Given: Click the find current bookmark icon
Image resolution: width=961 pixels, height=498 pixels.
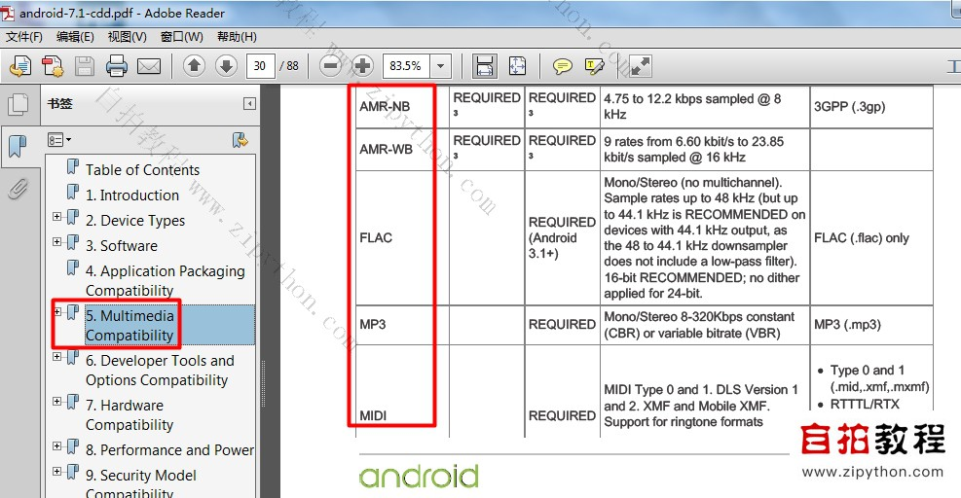Looking at the screenshot, I should 240,140.
